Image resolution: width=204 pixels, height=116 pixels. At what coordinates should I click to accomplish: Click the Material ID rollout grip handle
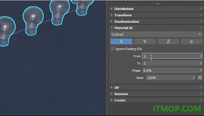[x=201, y=28]
